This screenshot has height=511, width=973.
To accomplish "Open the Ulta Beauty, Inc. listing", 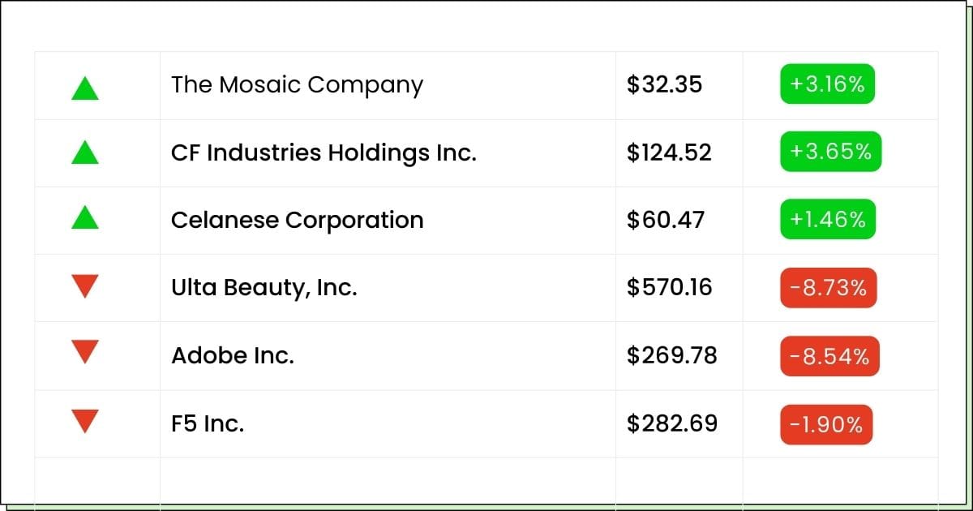I will click(x=264, y=287).
